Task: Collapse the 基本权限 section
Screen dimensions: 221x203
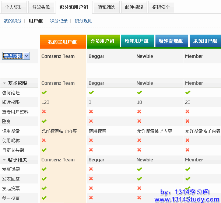Action: click(x=4, y=83)
